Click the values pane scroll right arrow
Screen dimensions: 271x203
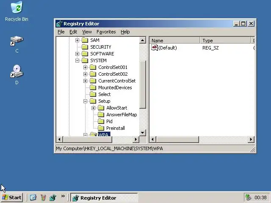point(251,139)
